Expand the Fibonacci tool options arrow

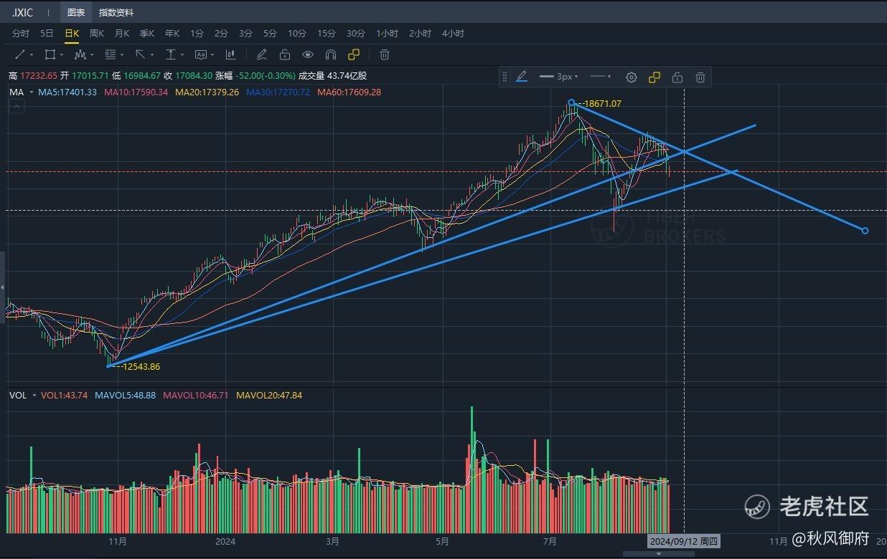122,55
